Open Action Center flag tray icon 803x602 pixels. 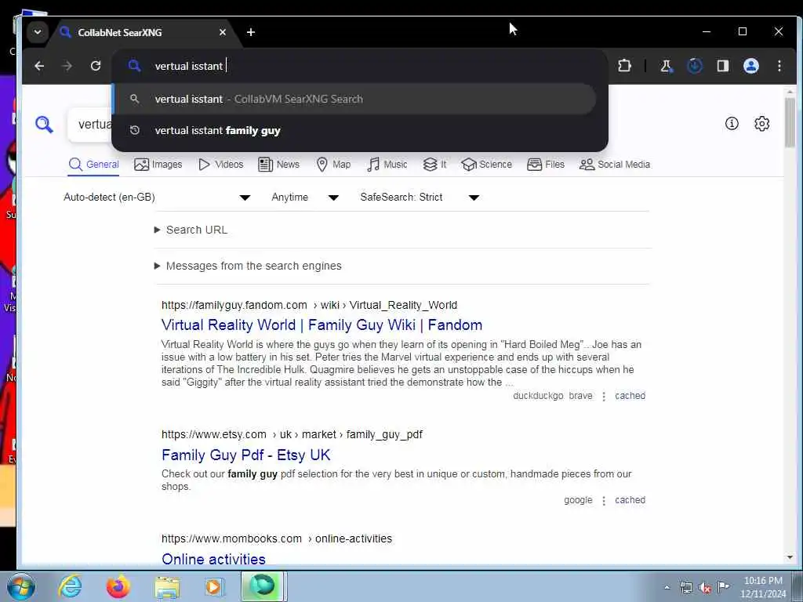point(723,586)
